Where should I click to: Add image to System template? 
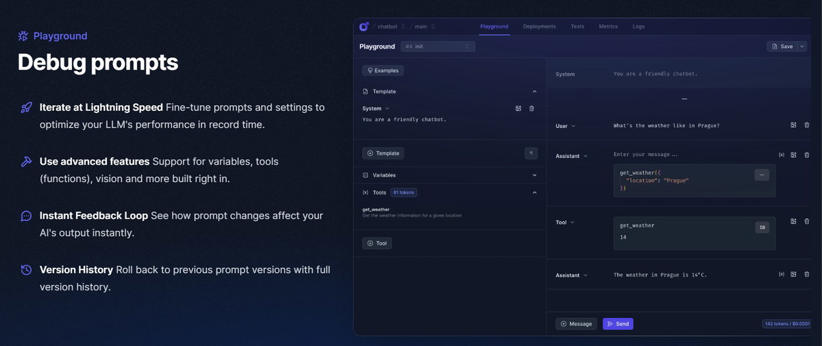(x=519, y=109)
